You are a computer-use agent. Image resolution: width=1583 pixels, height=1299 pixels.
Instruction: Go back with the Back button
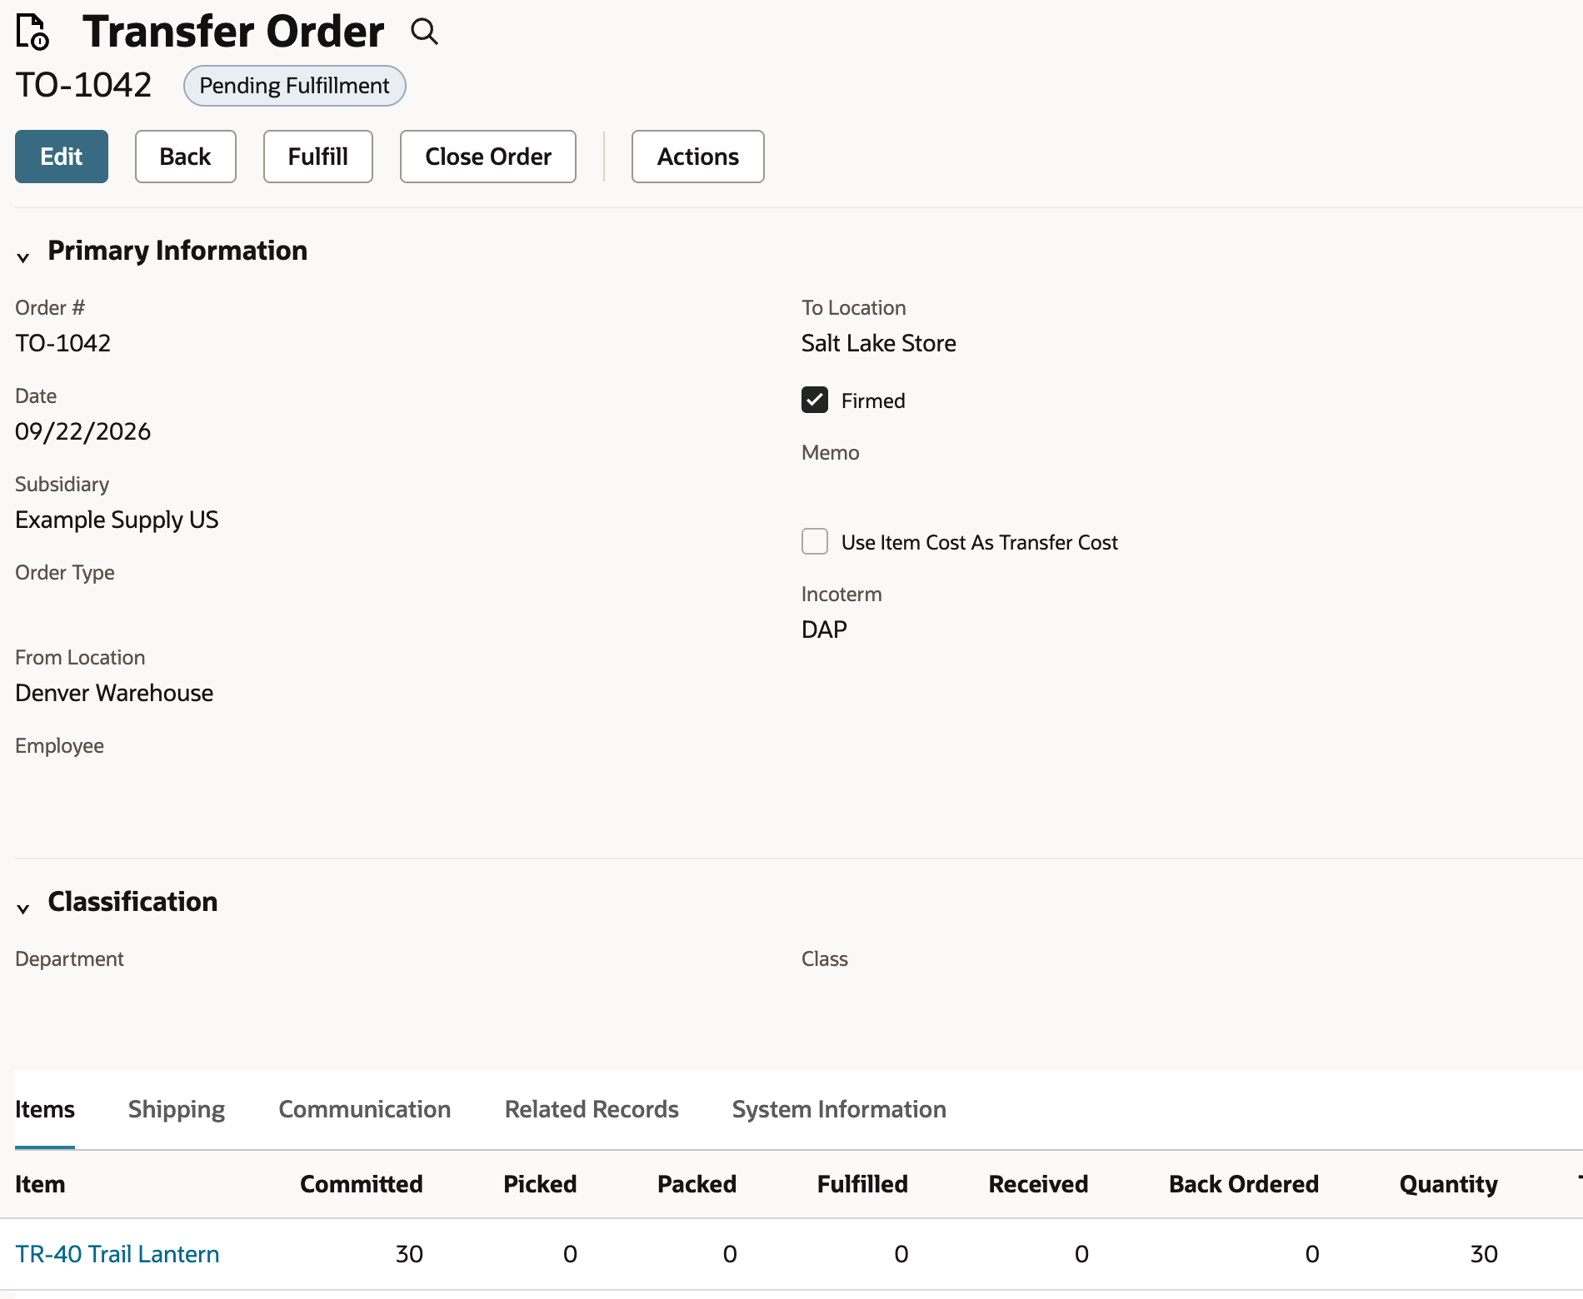[x=186, y=157]
